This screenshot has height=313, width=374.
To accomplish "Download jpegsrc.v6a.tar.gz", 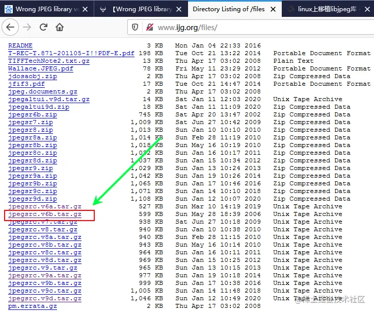I will (x=45, y=206).
